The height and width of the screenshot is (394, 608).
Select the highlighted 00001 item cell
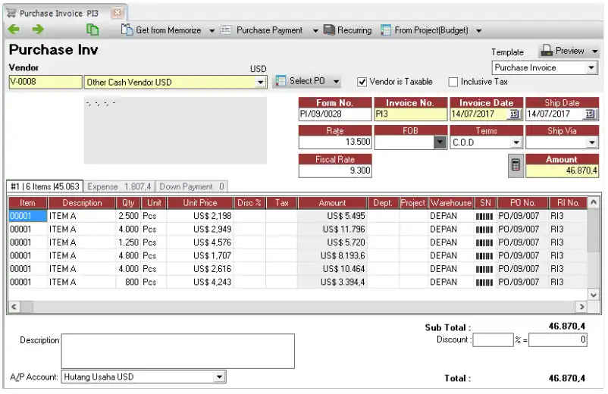coord(27,216)
